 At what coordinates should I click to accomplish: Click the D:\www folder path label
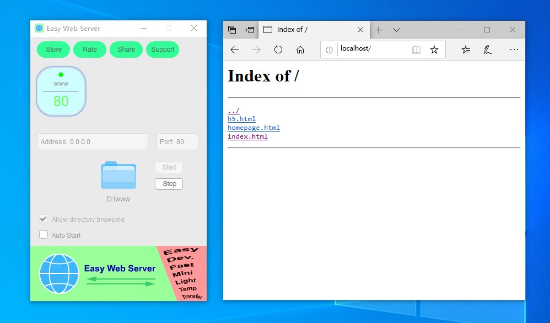[118, 199]
